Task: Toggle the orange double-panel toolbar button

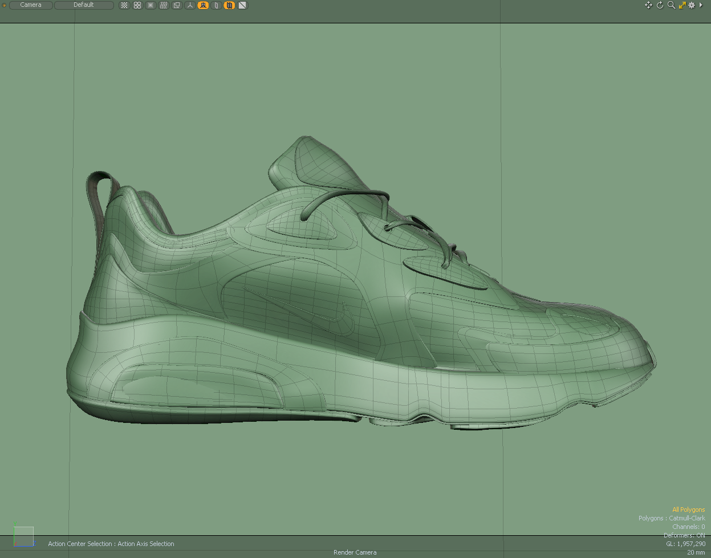Action: pyautogui.click(x=229, y=5)
